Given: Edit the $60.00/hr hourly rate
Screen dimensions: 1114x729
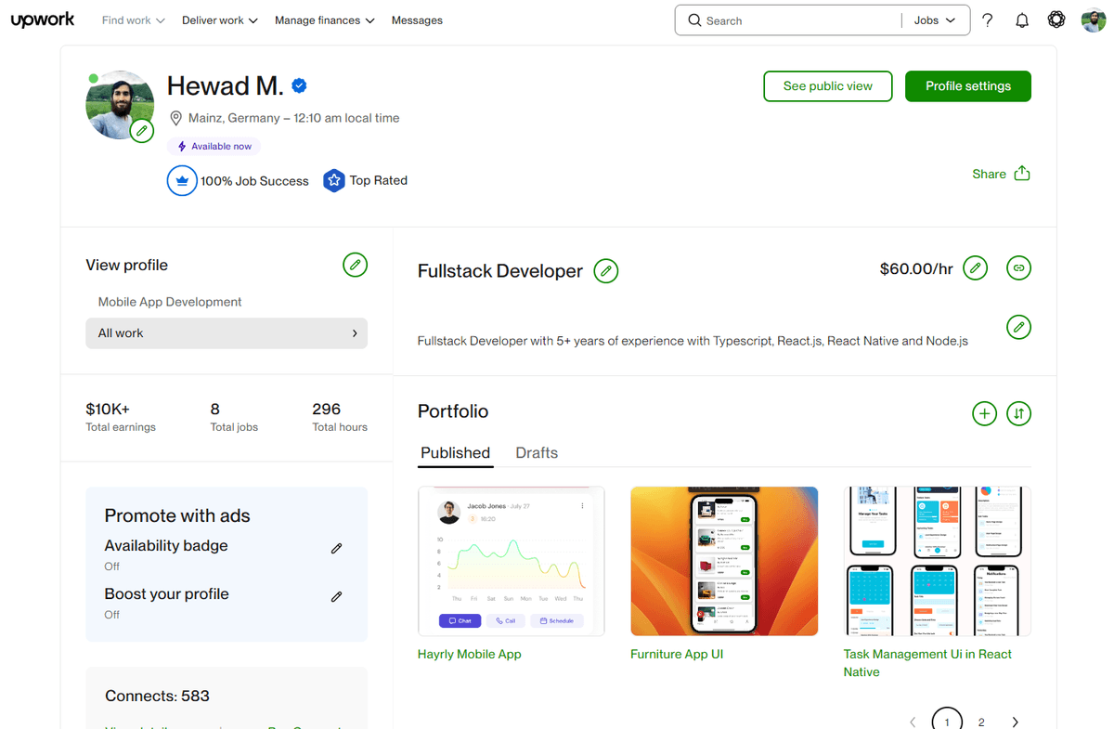Looking at the screenshot, I should [x=975, y=267].
